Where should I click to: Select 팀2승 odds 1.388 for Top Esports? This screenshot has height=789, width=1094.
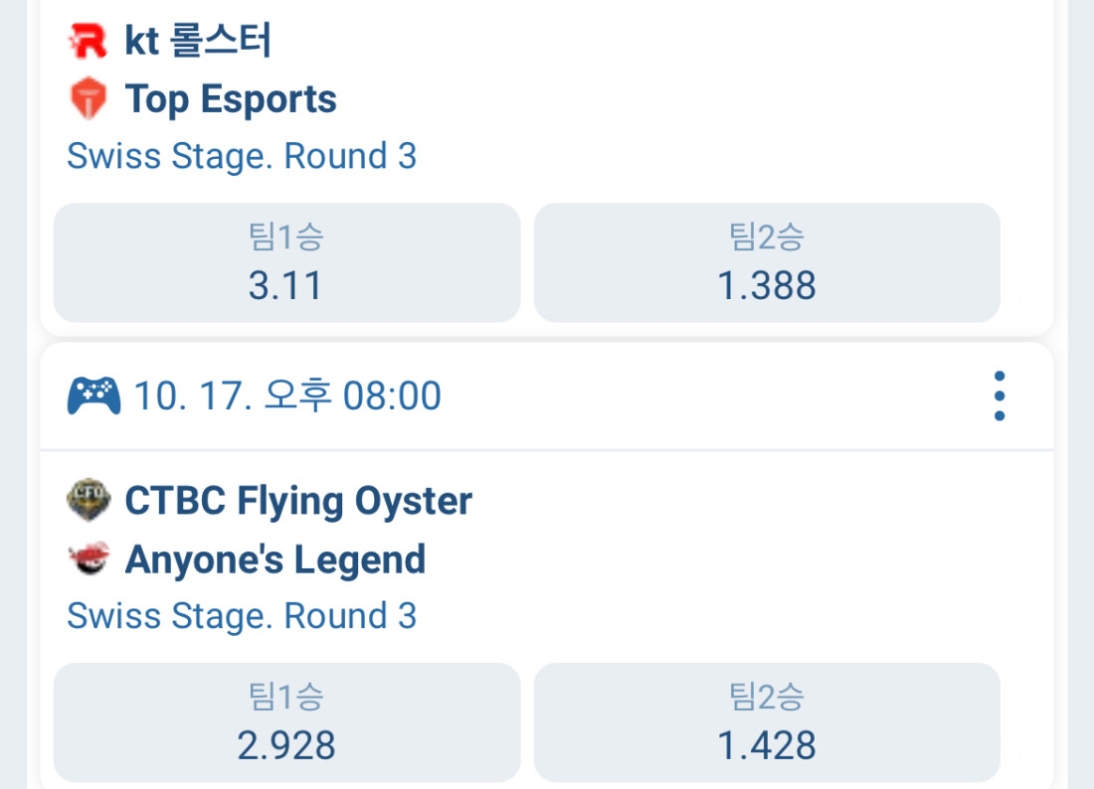coord(767,263)
